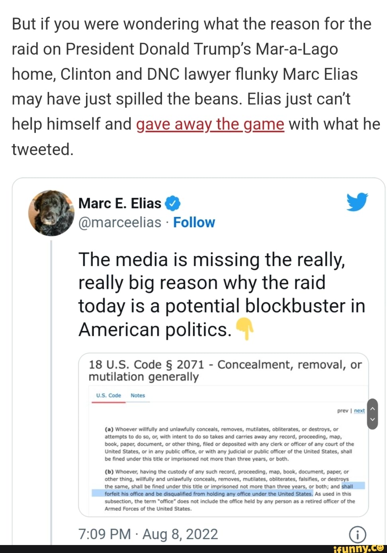This screenshot has width=387, height=553.
Task: Click the tweet text about the raid
Action: pos(221,294)
